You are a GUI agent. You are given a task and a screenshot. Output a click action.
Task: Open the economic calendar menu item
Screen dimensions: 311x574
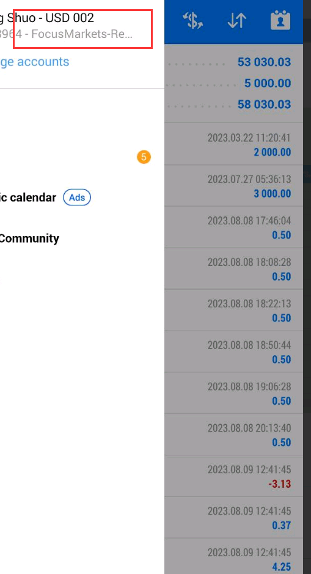[x=28, y=197]
